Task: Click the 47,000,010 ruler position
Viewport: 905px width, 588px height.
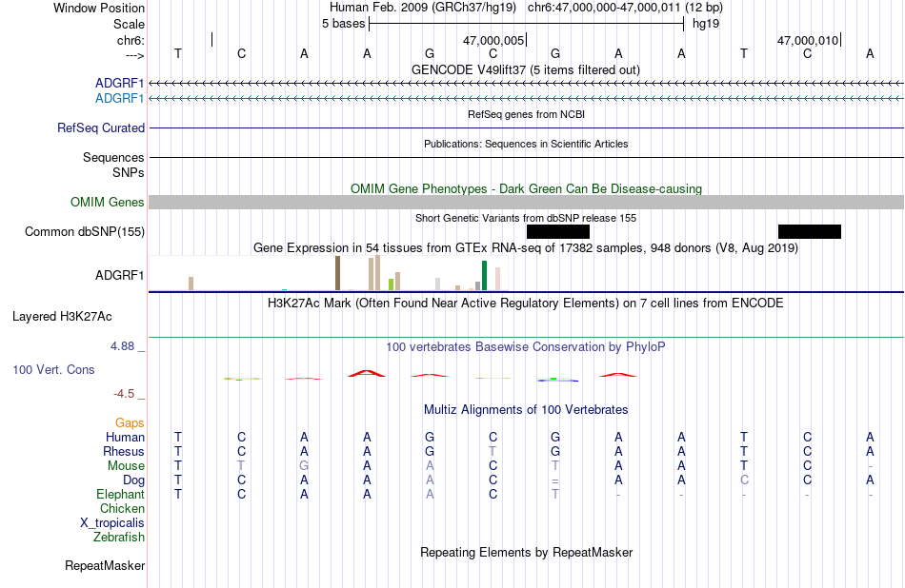Action: coord(808,40)
